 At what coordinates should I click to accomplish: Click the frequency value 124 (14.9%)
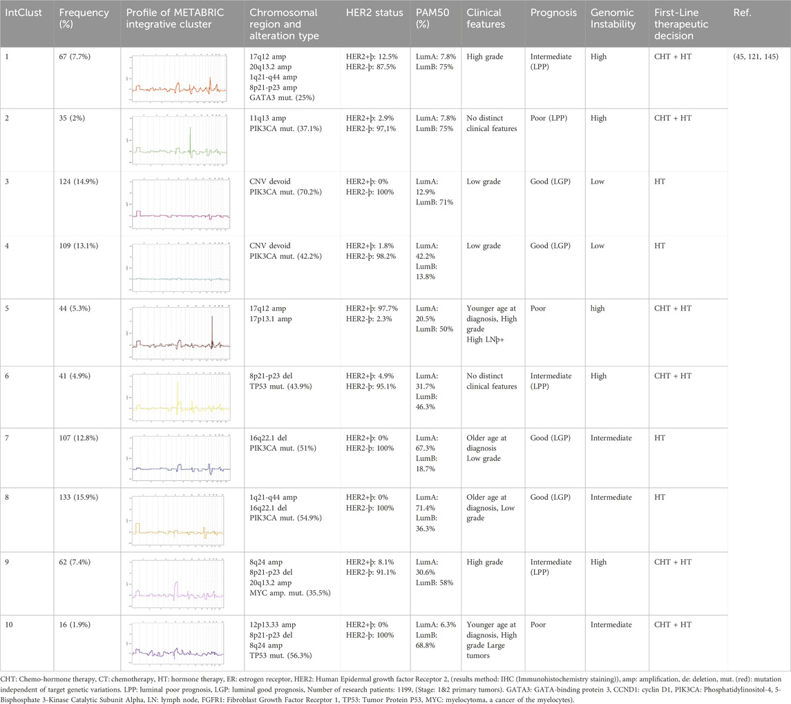(79, 182)
